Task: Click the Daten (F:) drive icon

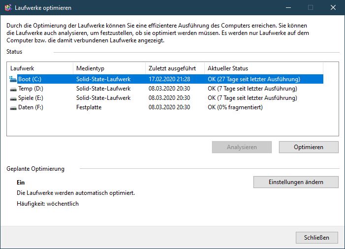Action: 13,107
